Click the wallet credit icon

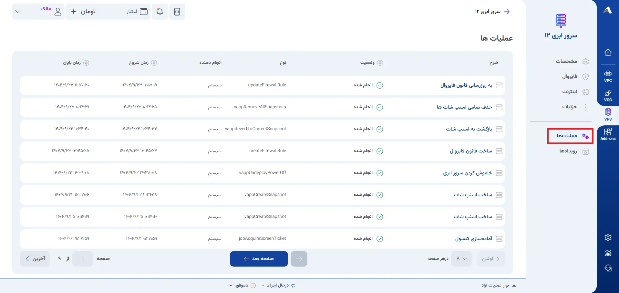point(144,12)
